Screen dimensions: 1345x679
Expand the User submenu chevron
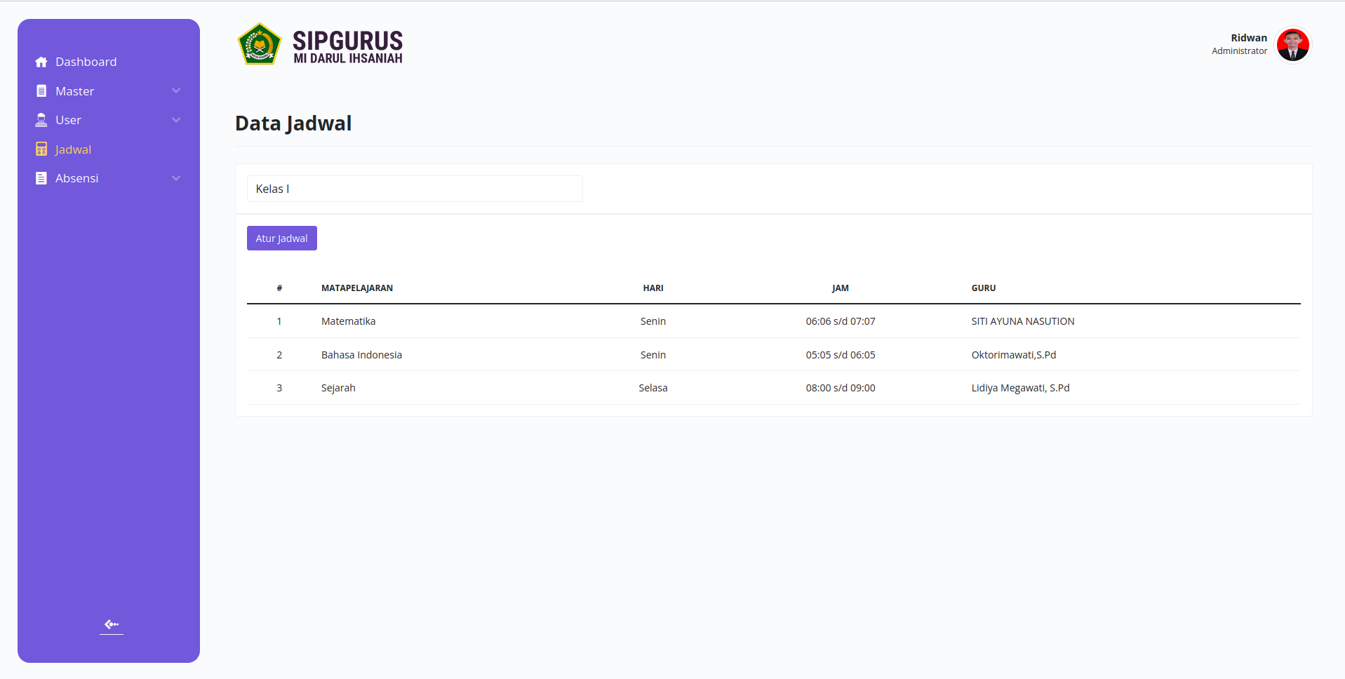tap(176, 120)
